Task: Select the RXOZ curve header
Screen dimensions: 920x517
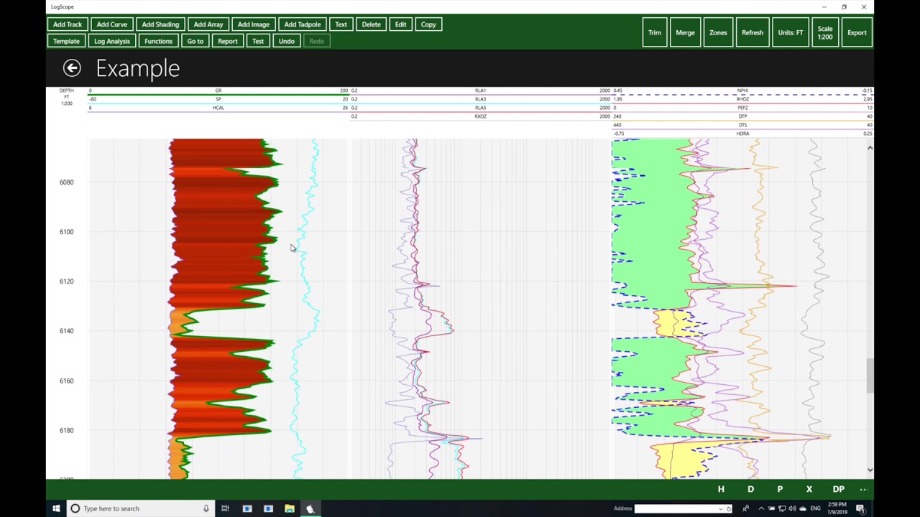Action: click(x=480, y=116)
